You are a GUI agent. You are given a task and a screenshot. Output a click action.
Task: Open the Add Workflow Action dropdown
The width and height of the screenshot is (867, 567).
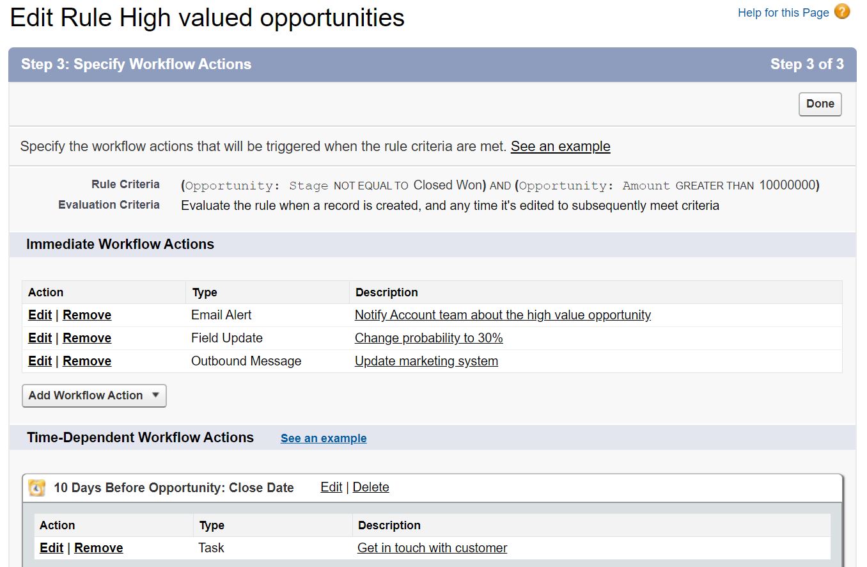pos(94,395)
